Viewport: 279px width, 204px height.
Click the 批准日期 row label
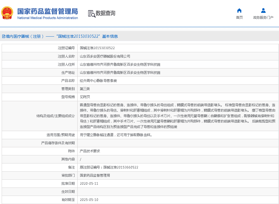coord(68,184)
